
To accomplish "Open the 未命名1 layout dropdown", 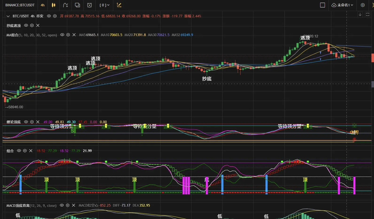I will tap(342, 5).
